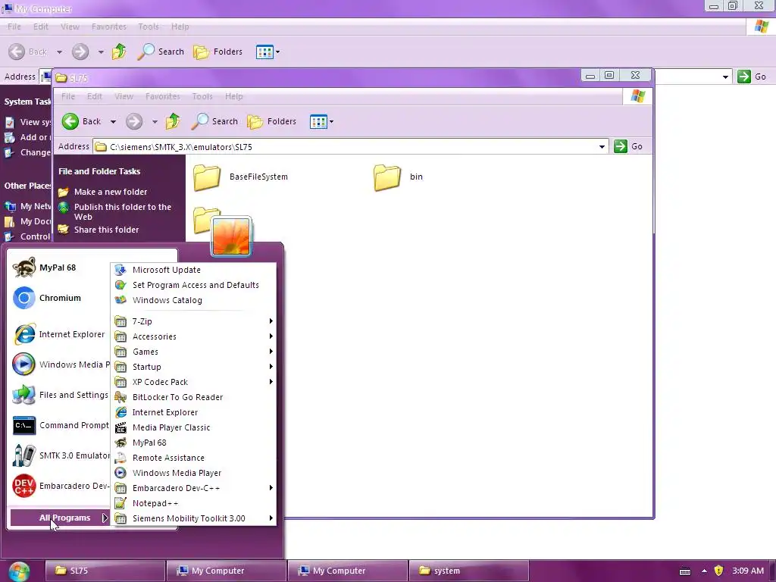This screenshot has height=582, width=776.
Task: Expand Siemens Mobility Toolkit 3.00 submenu
Action: [x=193, y=518]
